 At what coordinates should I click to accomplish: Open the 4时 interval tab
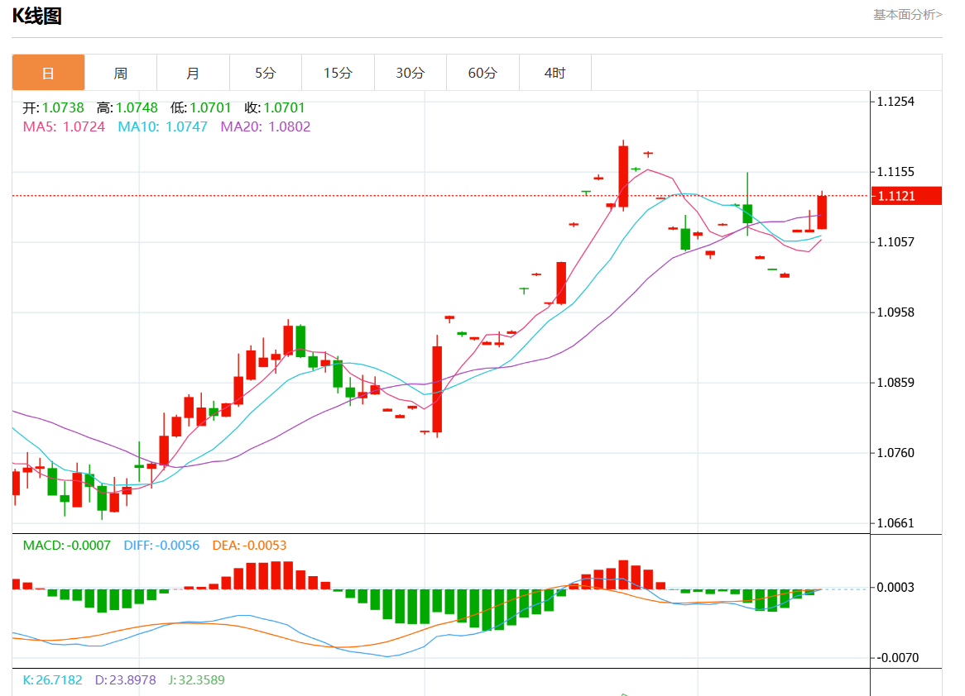click(555, 73)
